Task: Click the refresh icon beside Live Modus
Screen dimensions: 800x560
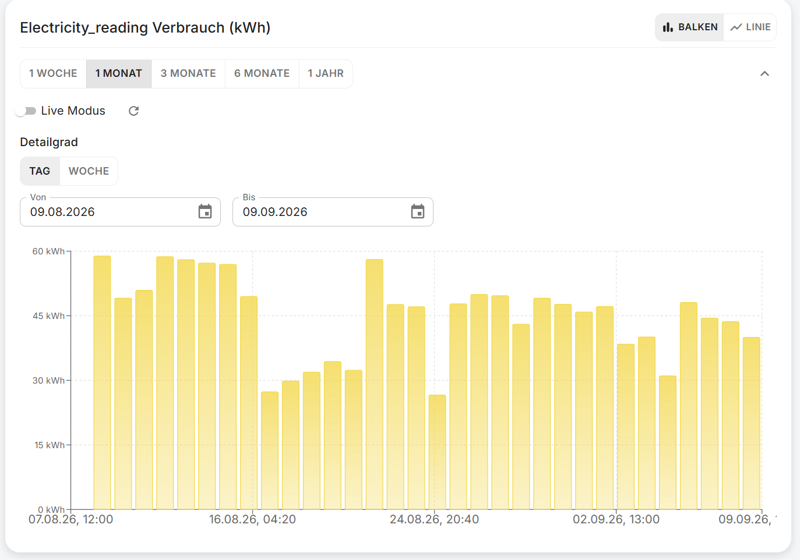Action: (x=133, y=111)
